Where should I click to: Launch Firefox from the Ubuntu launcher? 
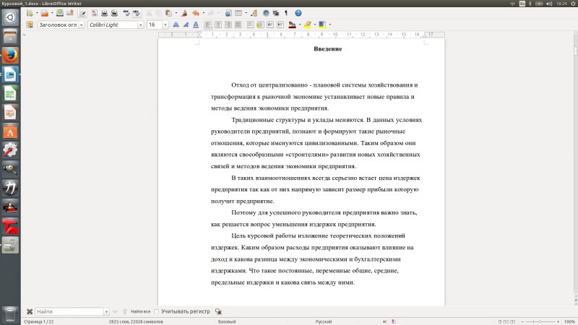click(10, 56)
